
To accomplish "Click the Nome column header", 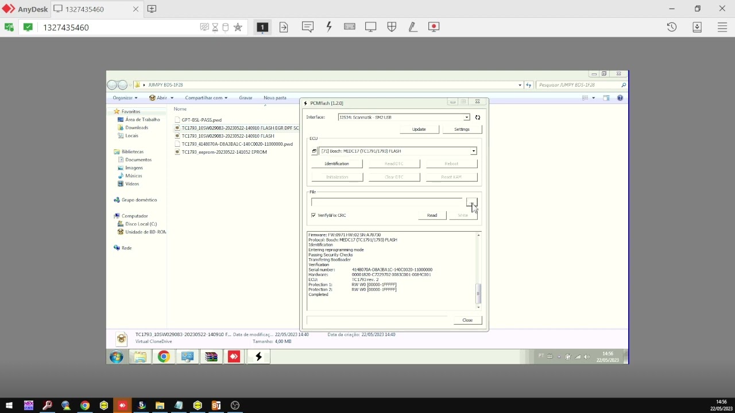I will (x=180, y=109).
